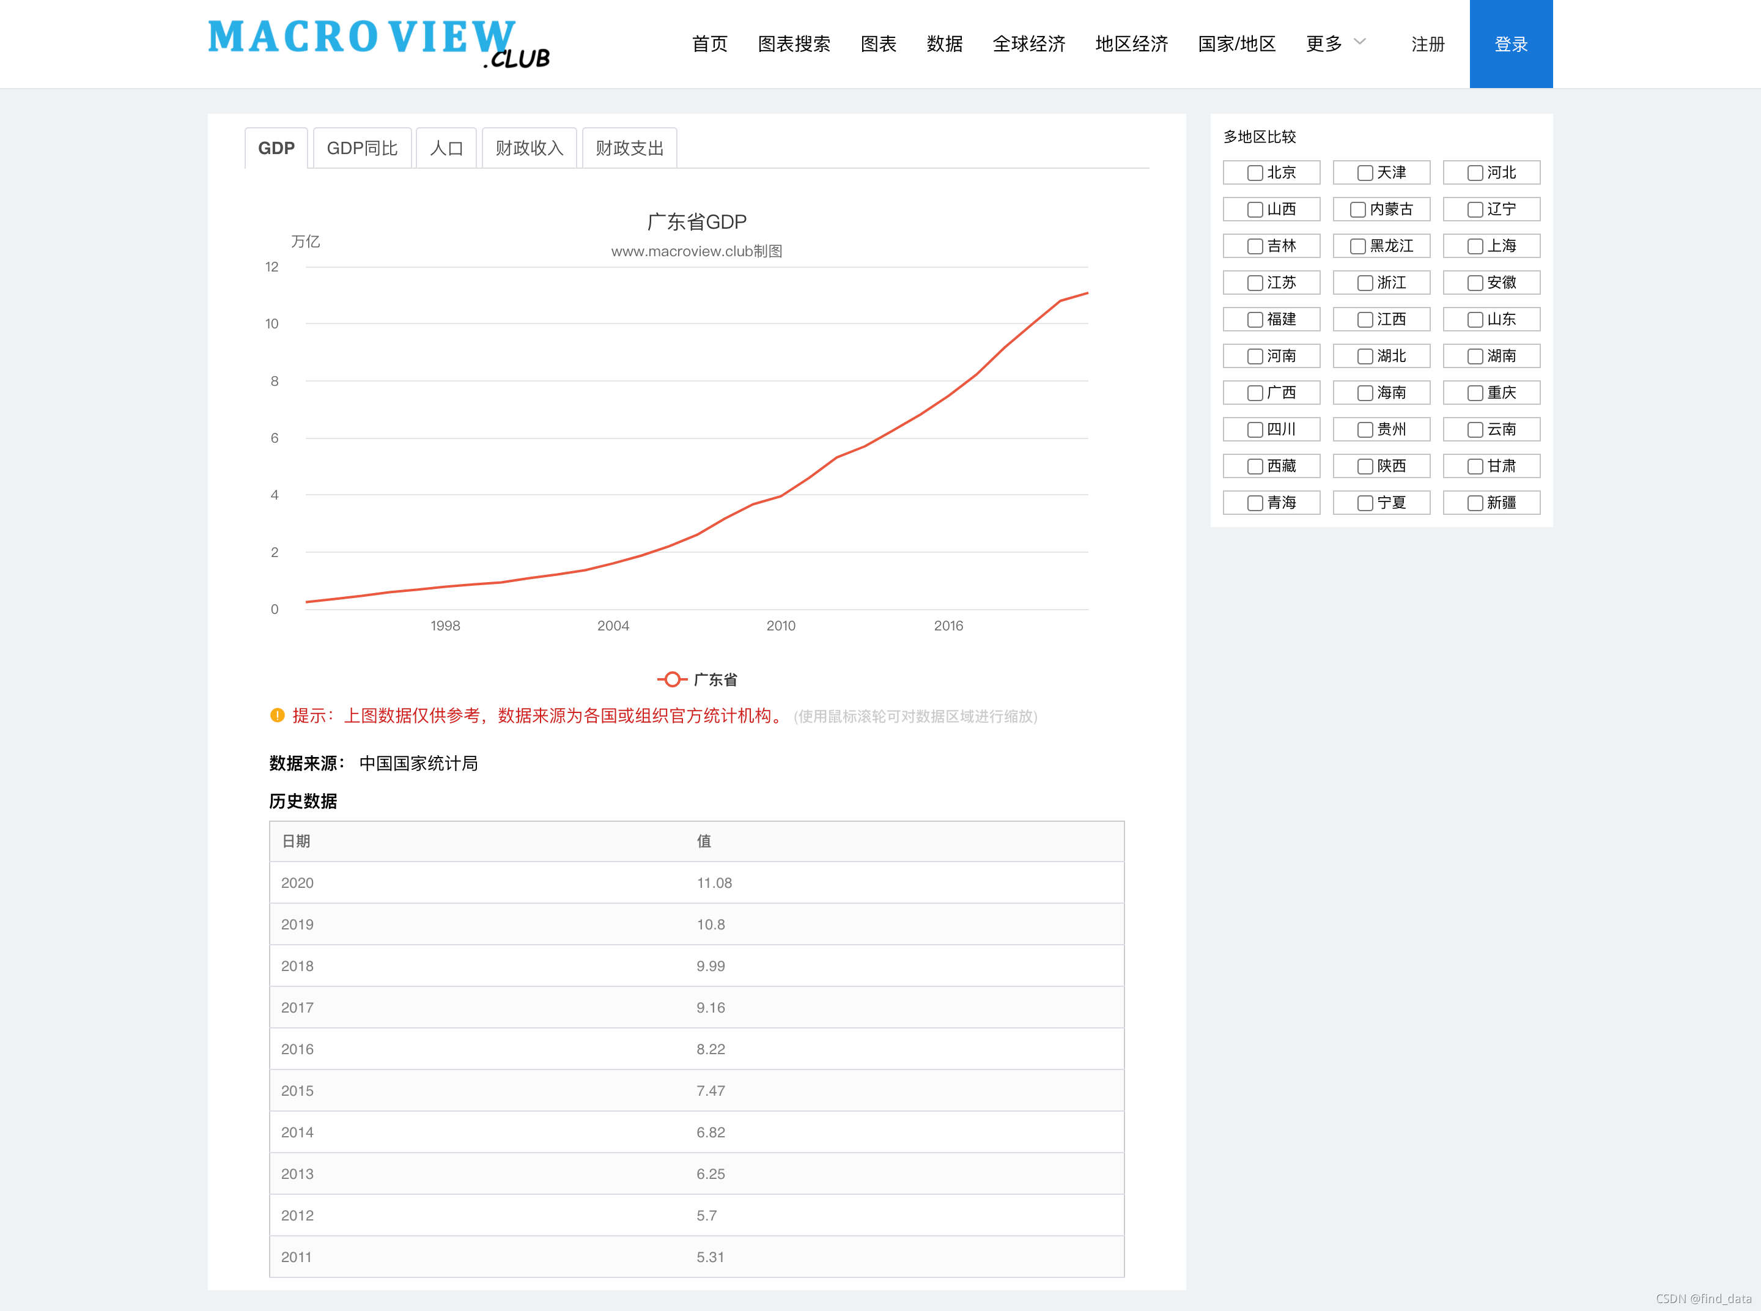
Task: Open the 地区经济 menu item
Action: pos(1132,43)
